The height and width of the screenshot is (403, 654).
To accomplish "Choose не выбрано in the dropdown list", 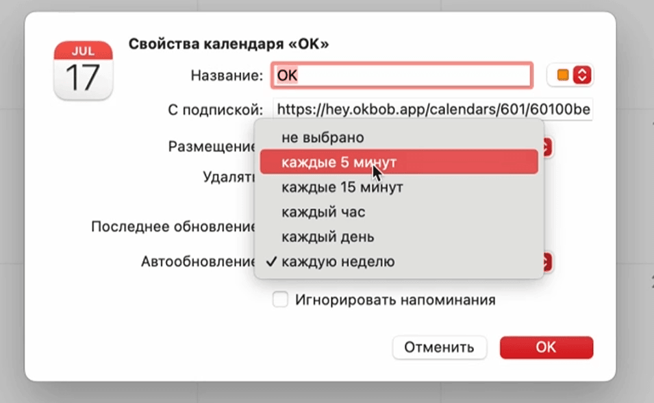I will point(323,137).
